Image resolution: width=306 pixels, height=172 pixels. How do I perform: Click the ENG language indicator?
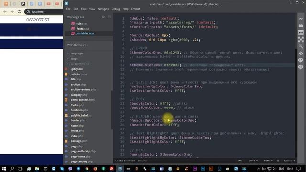pyautogui.click(x=281, y=169)
